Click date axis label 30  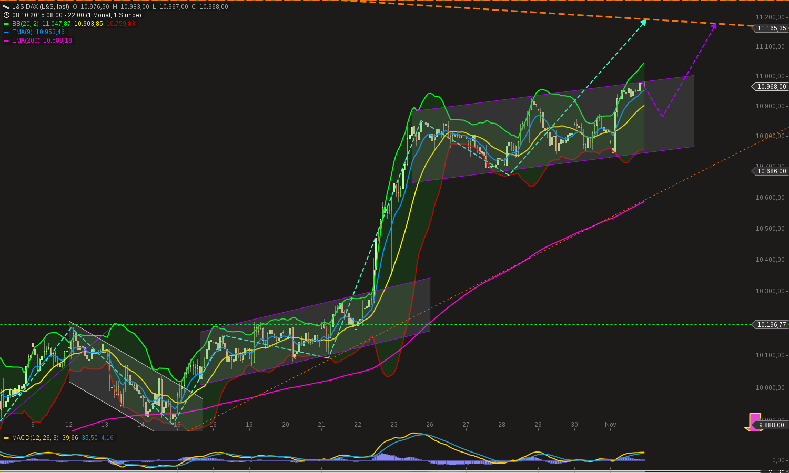click(574, 425)
